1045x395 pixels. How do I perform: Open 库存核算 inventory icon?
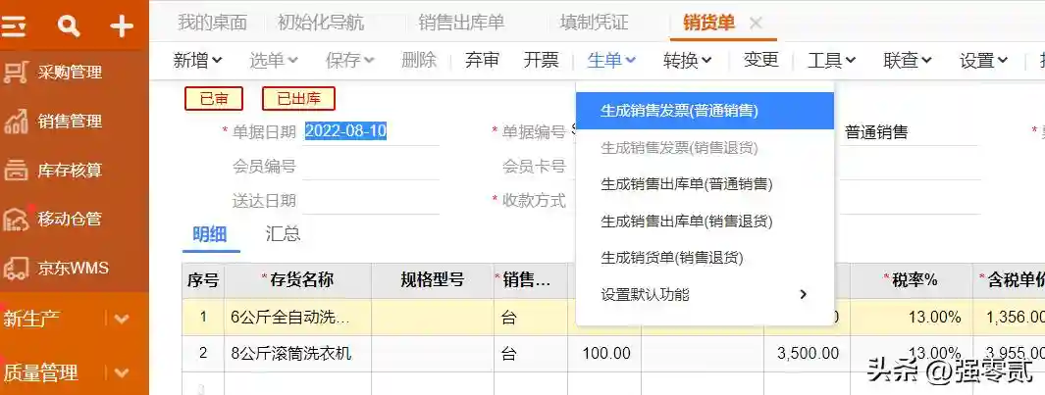pos(17,170)
